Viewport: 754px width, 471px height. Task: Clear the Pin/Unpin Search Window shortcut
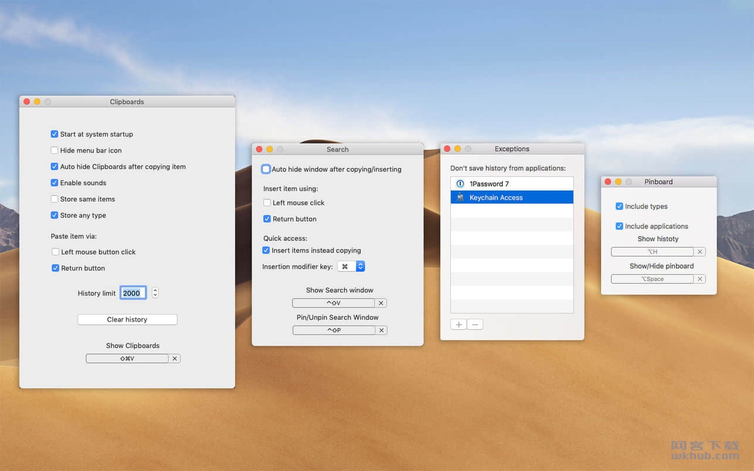382,330
